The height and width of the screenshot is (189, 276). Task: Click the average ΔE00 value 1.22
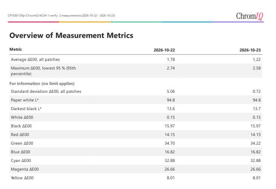[257, 59]
